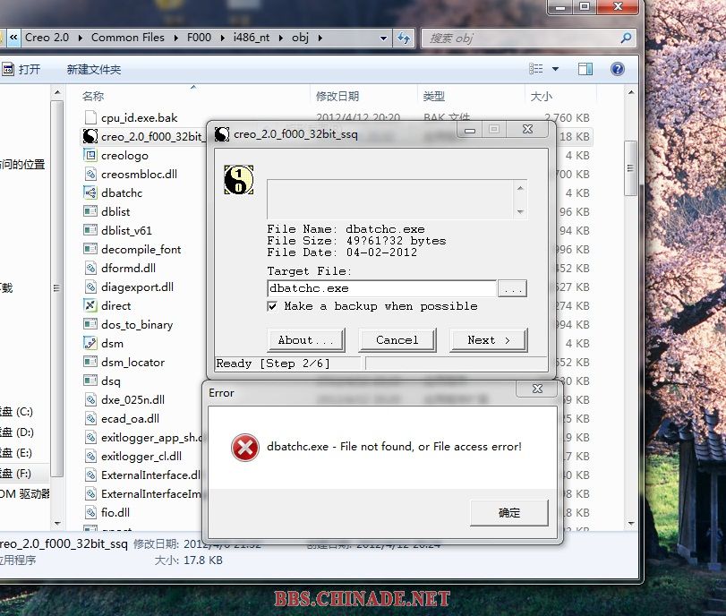The image size is (726, 616).
Task: Click the decompile_font file icon
Action: coord(90,249)
